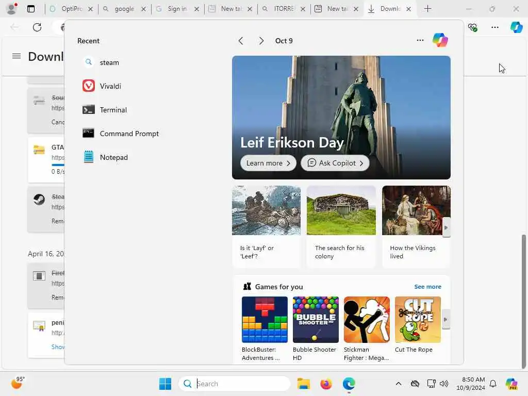The width and height of the screenshot is (528, 396).
Task: Open notifications bell in taskbar
Action: point(493,384)
